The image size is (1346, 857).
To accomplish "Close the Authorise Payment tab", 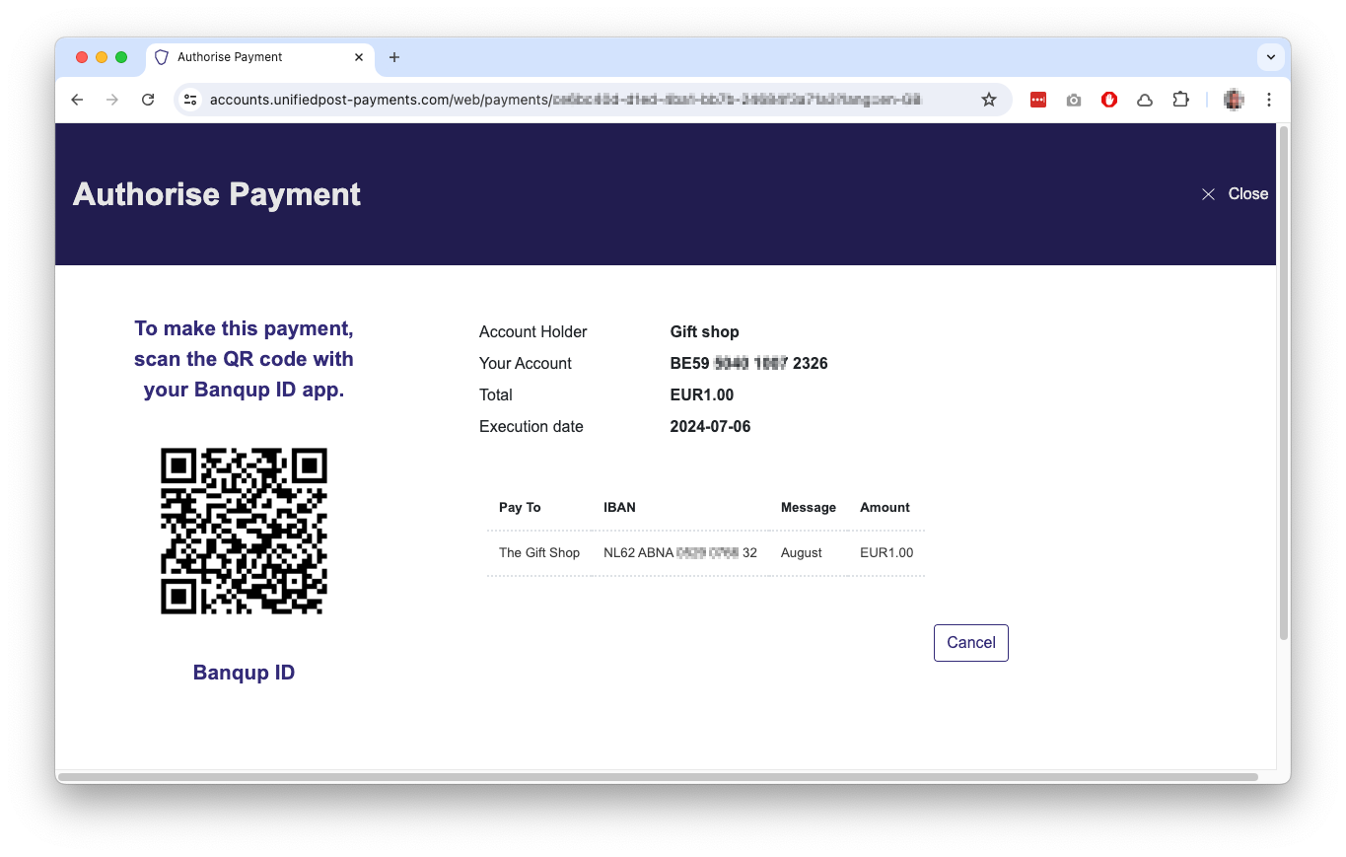I will coord(359,57).
